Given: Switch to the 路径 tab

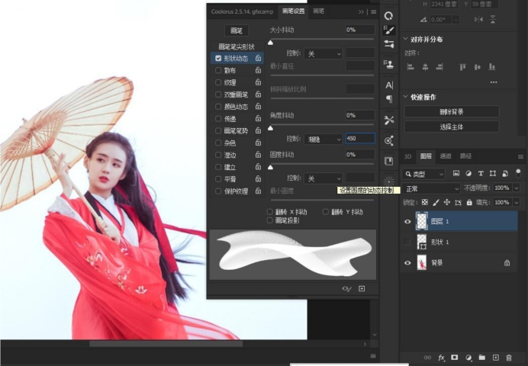Looking at the screenshot, I should click(x=465, y=156).
